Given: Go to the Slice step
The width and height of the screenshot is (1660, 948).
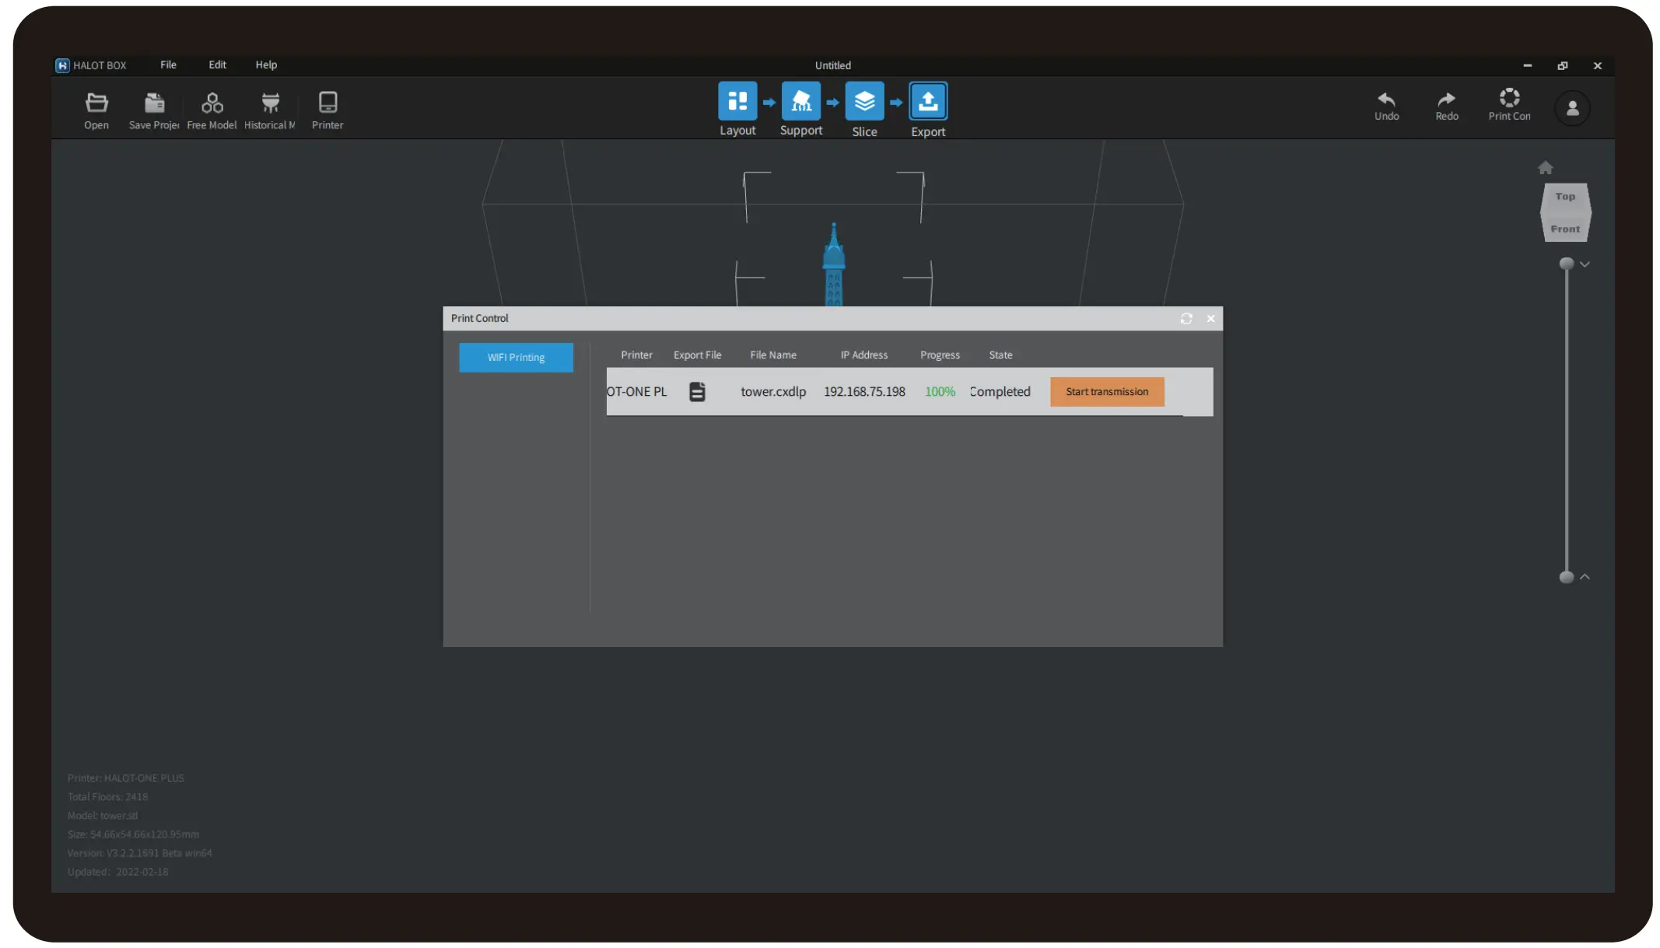Looking at the screenshot, I should pyautogui.click(x=864, y=102).
